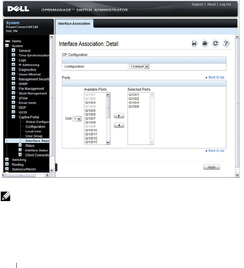This screenshot has width=244, height=268.
Task: Click the sidebar collapse handle
Action: pos(56,167)
